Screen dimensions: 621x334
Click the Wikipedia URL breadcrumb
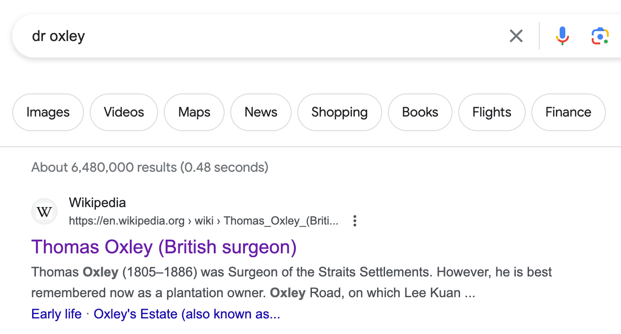point(203,221)
